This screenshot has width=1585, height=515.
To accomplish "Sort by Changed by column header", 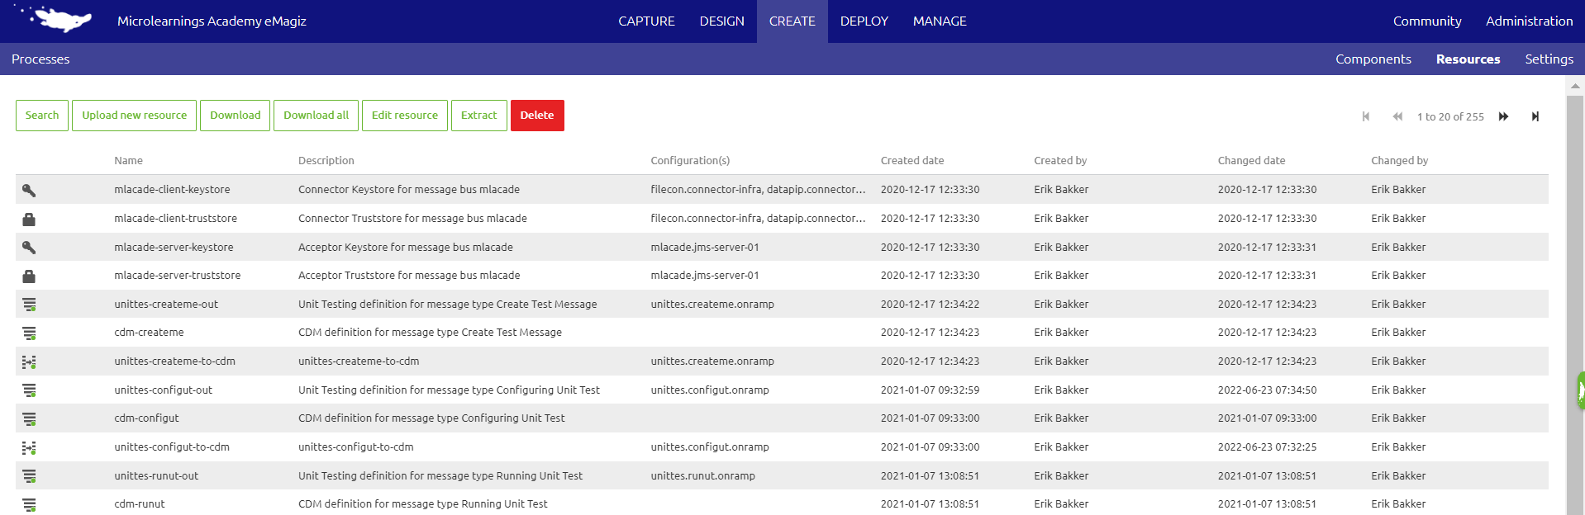I will (1399, 161).
